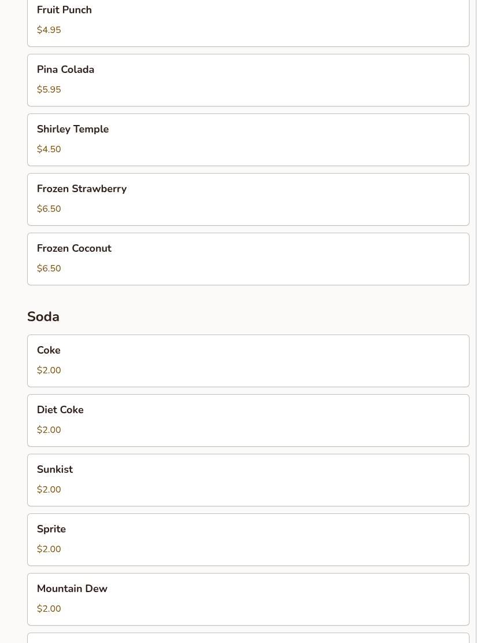The width and height of the screenshot is (488, 643).
Task: Click the Mountain Dew item card
Action: point(248,599)
